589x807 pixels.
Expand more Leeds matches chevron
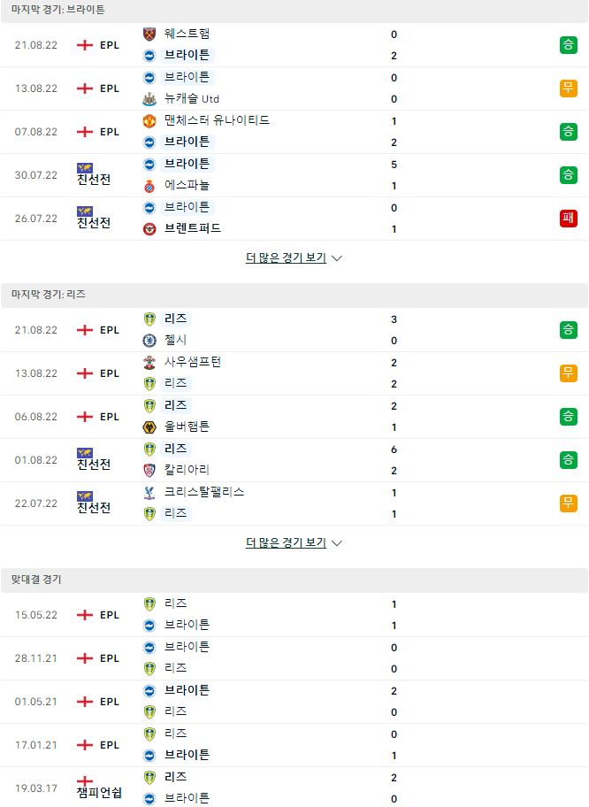pos(337,543)
